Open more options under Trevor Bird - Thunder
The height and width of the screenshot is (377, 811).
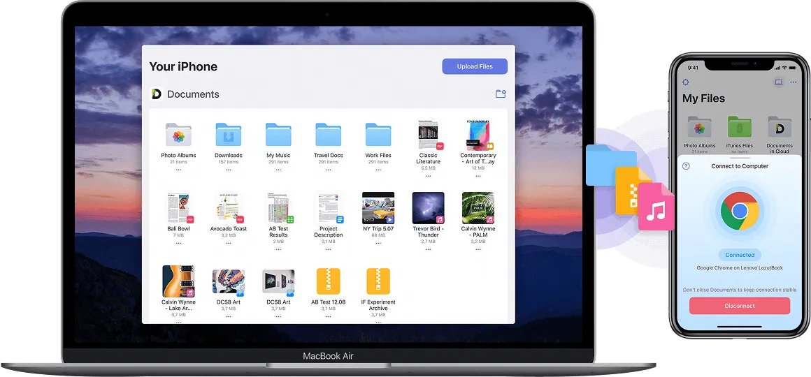(429, 249)
